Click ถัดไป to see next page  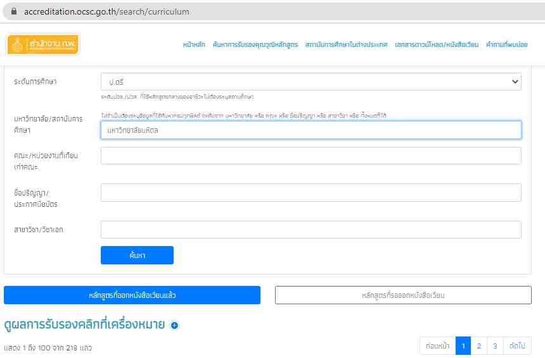click(x=517, y=346)
